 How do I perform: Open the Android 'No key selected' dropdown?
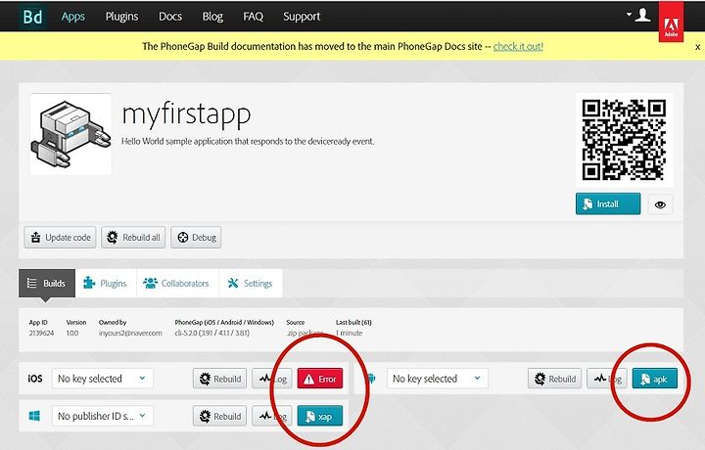coord(438,379)
